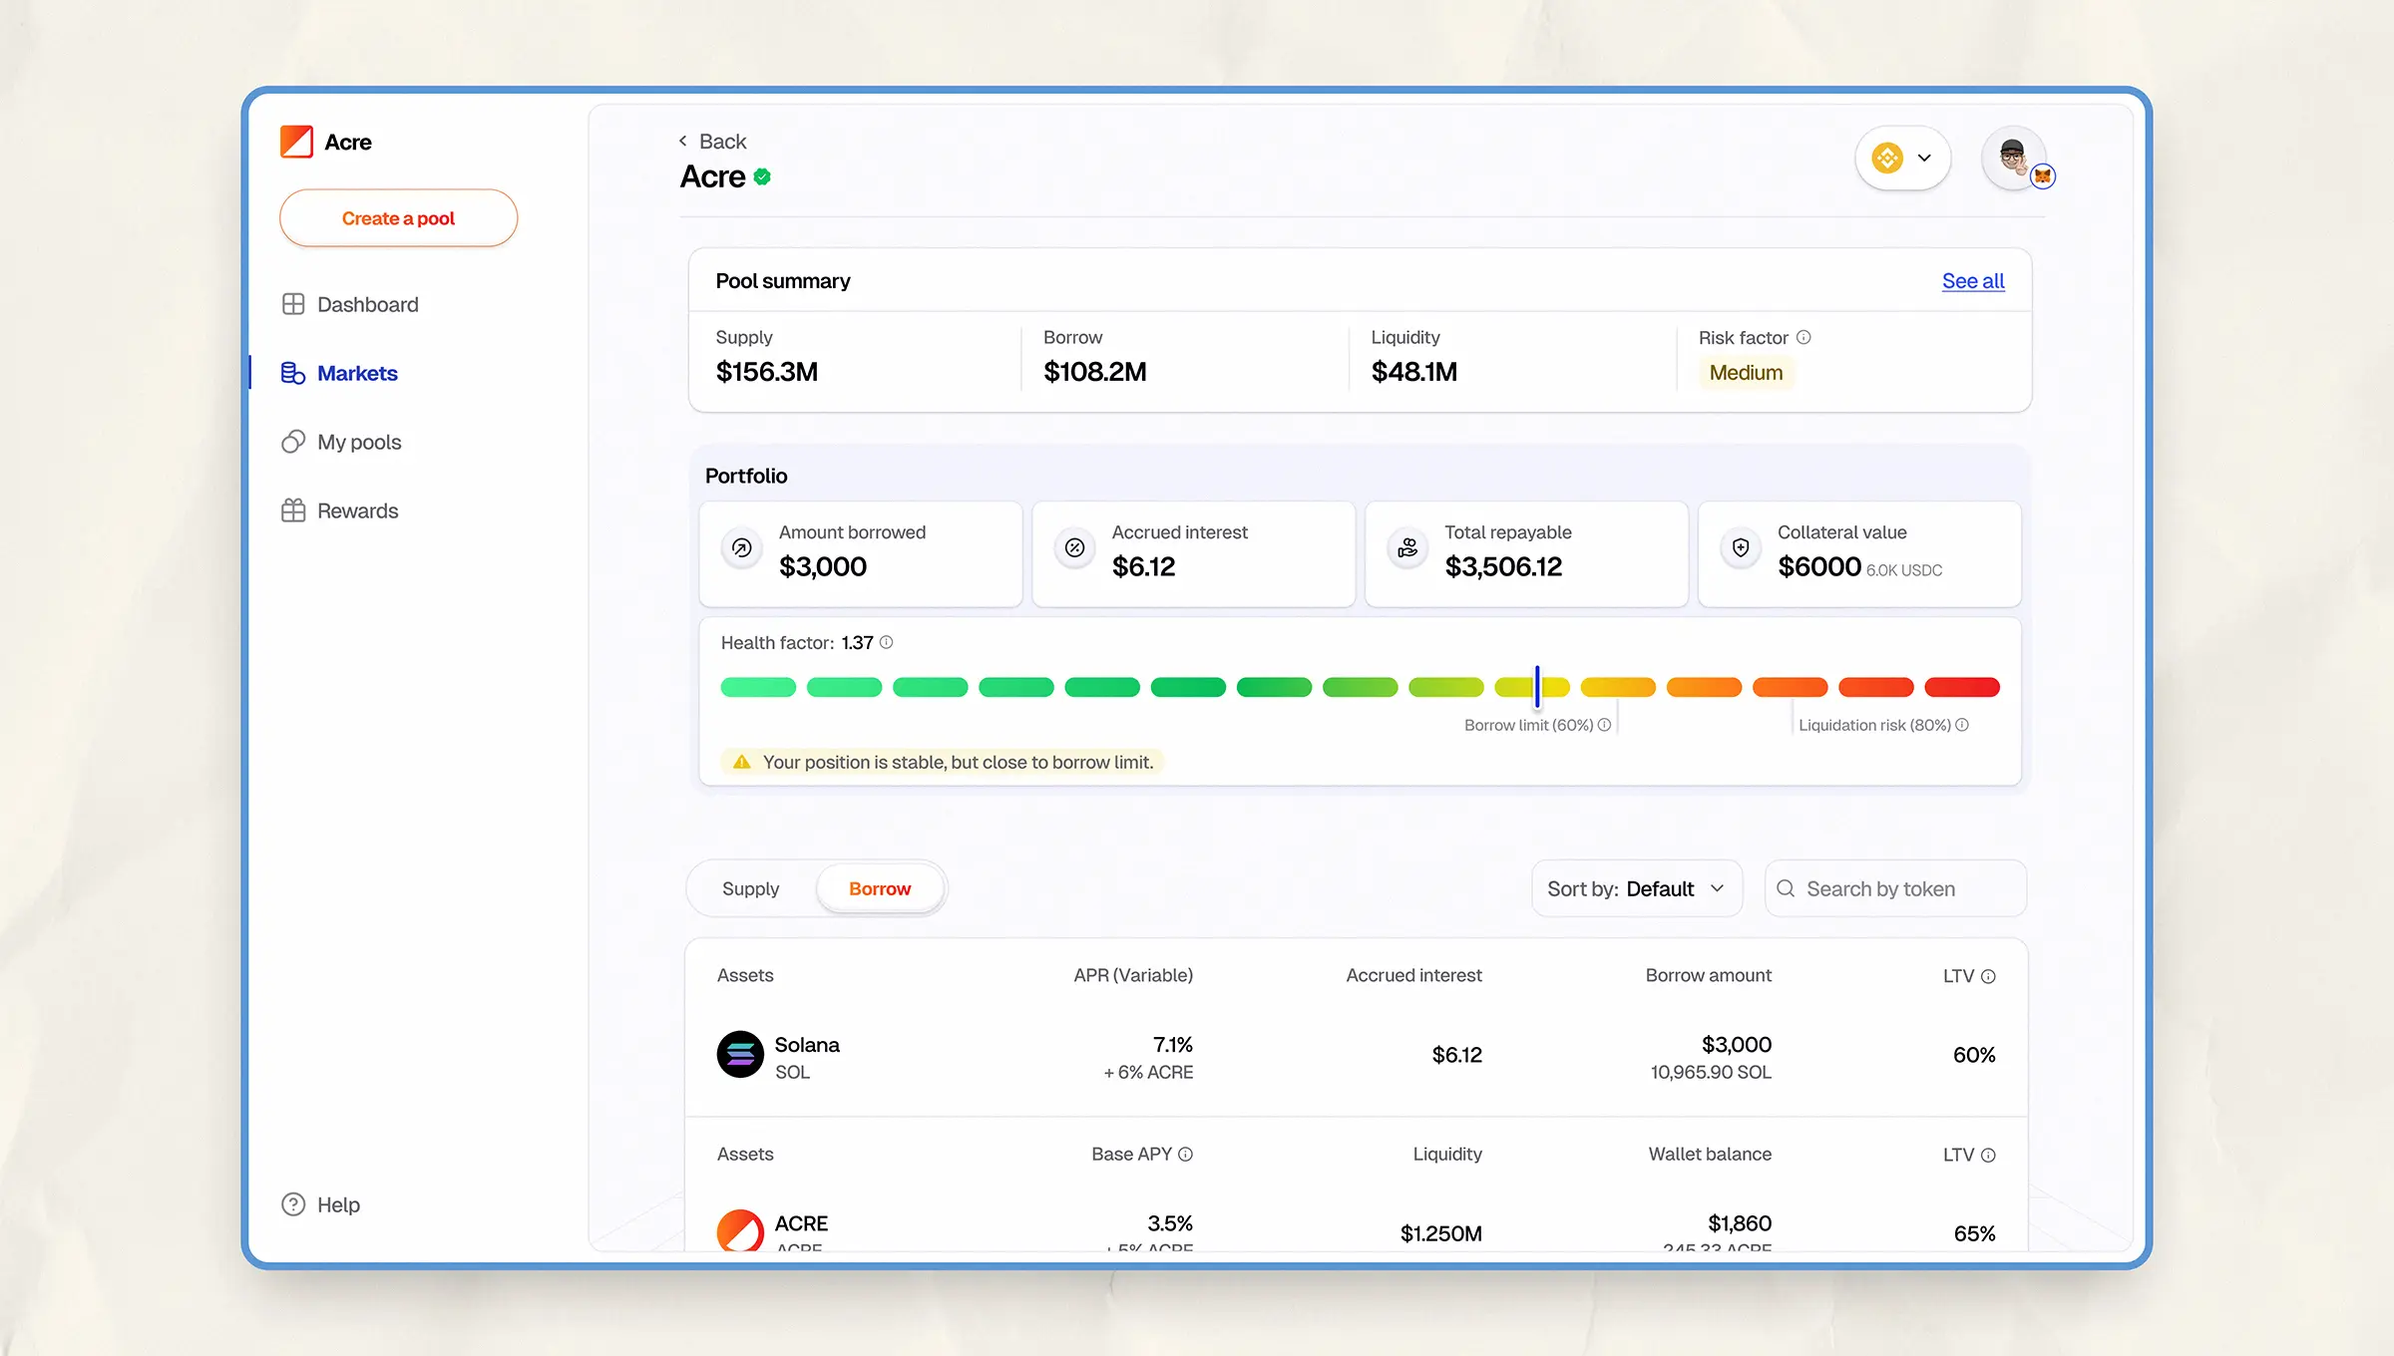Click the Liquidation risk (80%) info icon
The height and width of the screenshot is (1356, 2394).
coord(1962,725)
